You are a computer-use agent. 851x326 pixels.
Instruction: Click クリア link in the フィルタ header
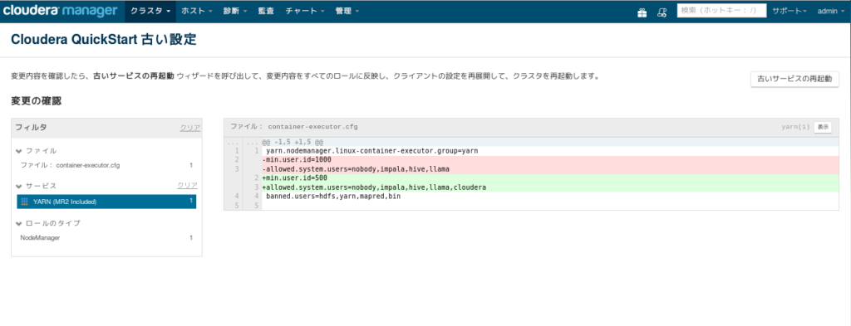click(190, 128)
